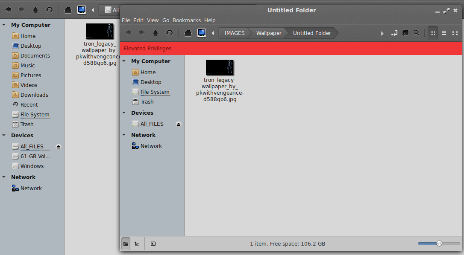The height and width of the screenshot is (255, 464).
Task: Open the View menu
Action: coord(153,20)
